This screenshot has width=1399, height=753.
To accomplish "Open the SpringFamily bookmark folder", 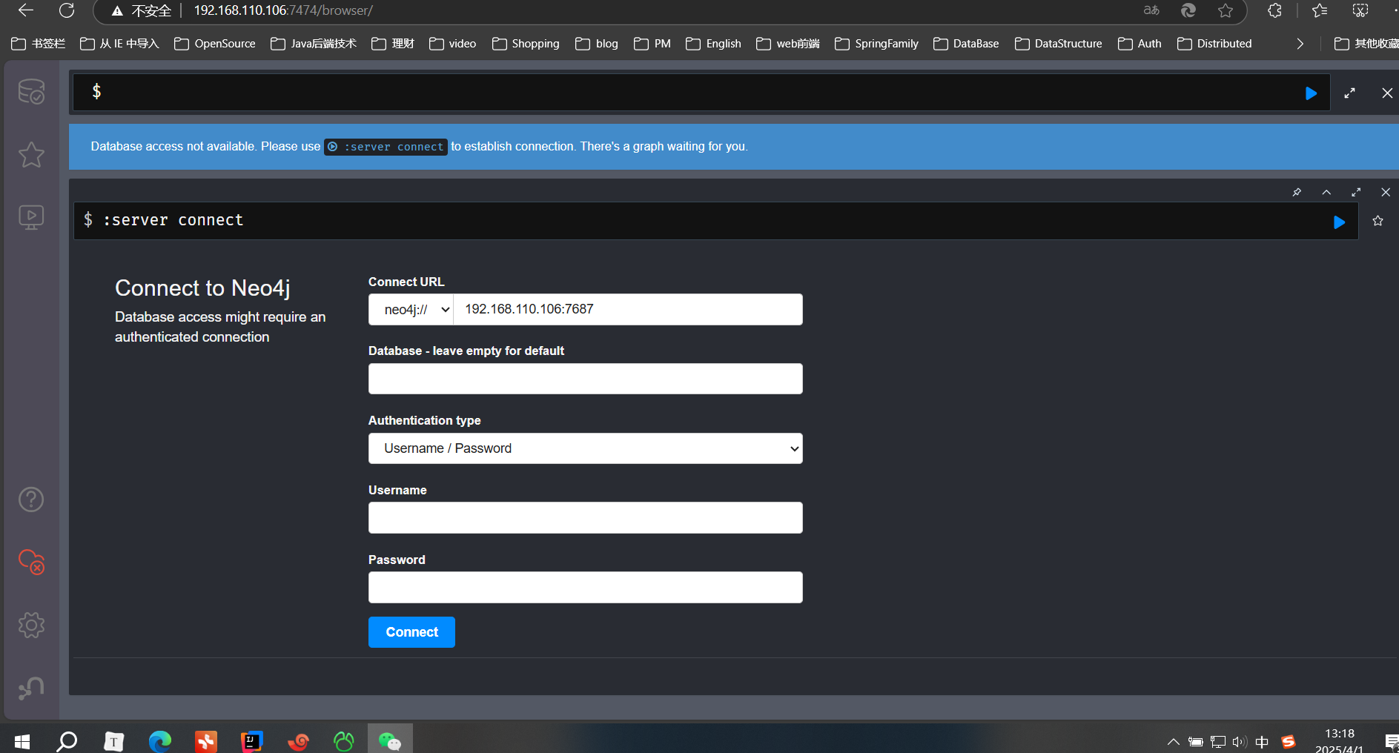I will (x=876, y=44).
